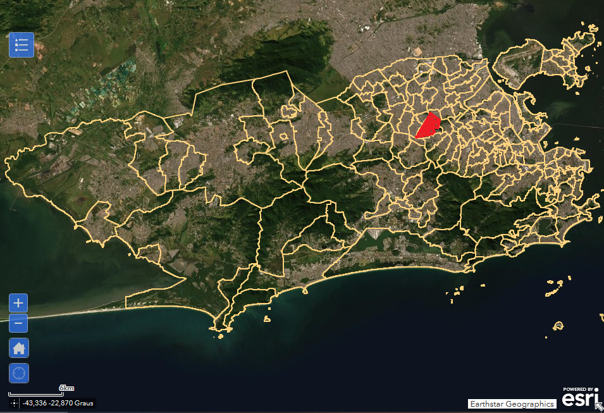Zoom out with the minus button
This screenshot has height=413, width=604.
pyautogui.click(x=19, y=324)
